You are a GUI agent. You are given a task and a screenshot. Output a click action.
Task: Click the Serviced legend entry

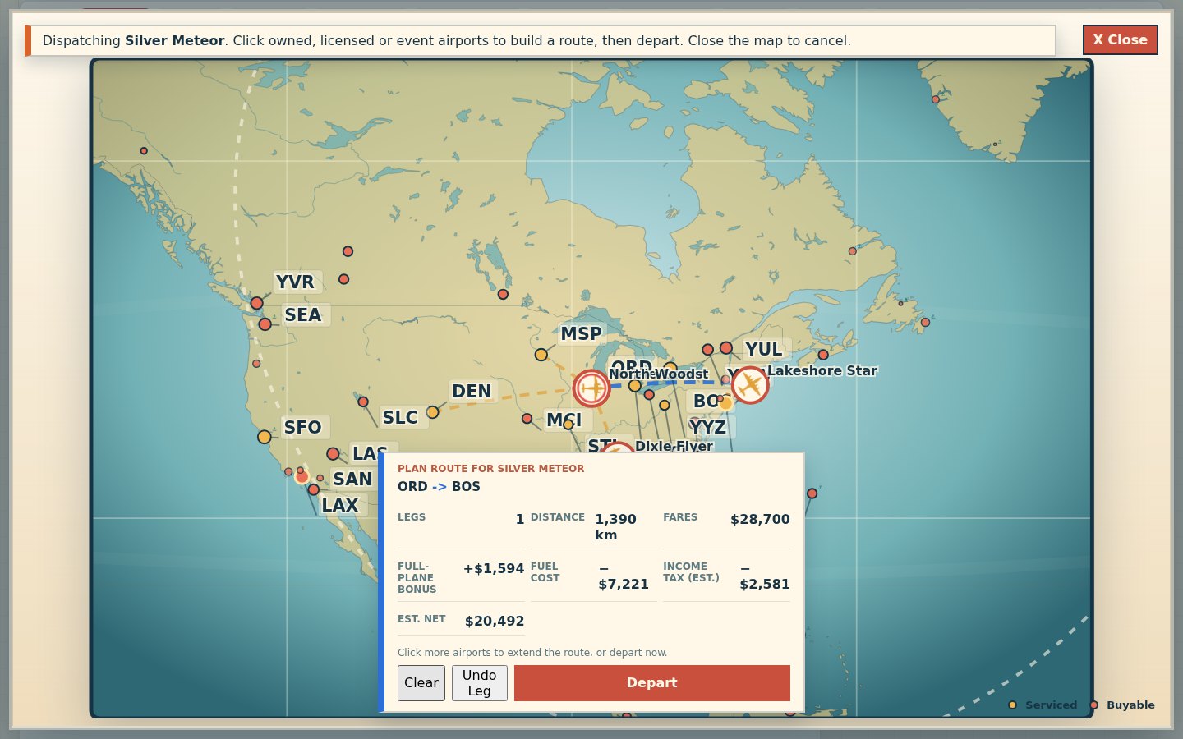coord(1043,705)
